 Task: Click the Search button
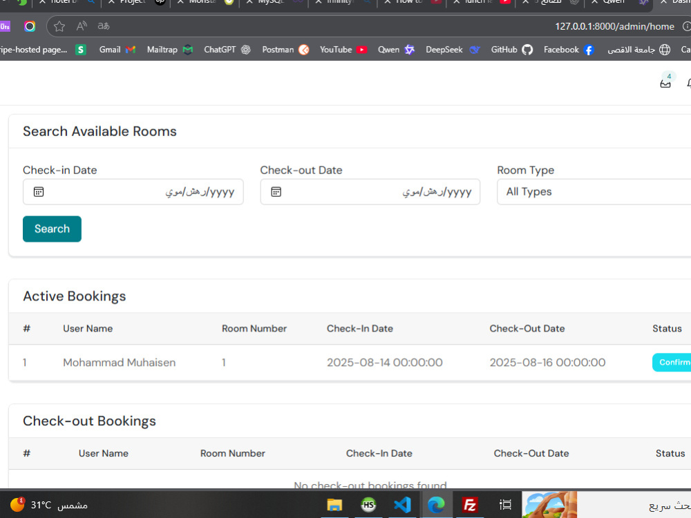pyautogui.click(x=52, y=229)
